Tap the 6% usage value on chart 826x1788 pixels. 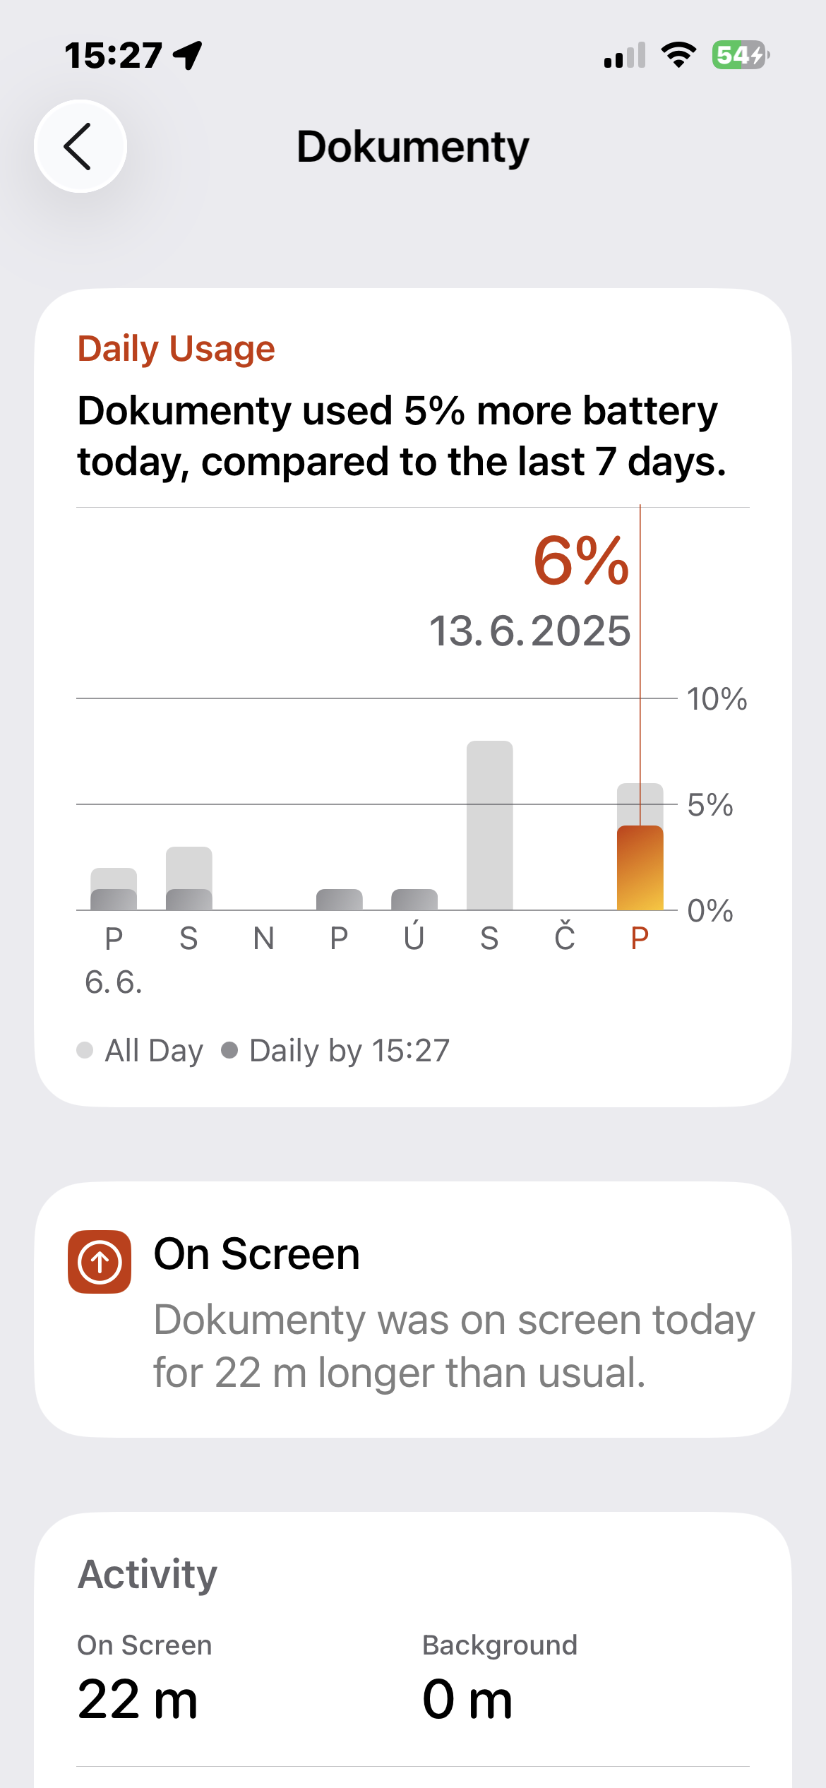[580, 561]
